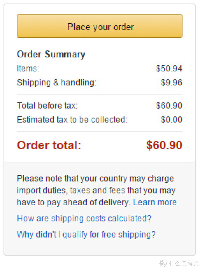
Task: Click the watermark logo icon at the bottom
Action: tap(163, 263)
